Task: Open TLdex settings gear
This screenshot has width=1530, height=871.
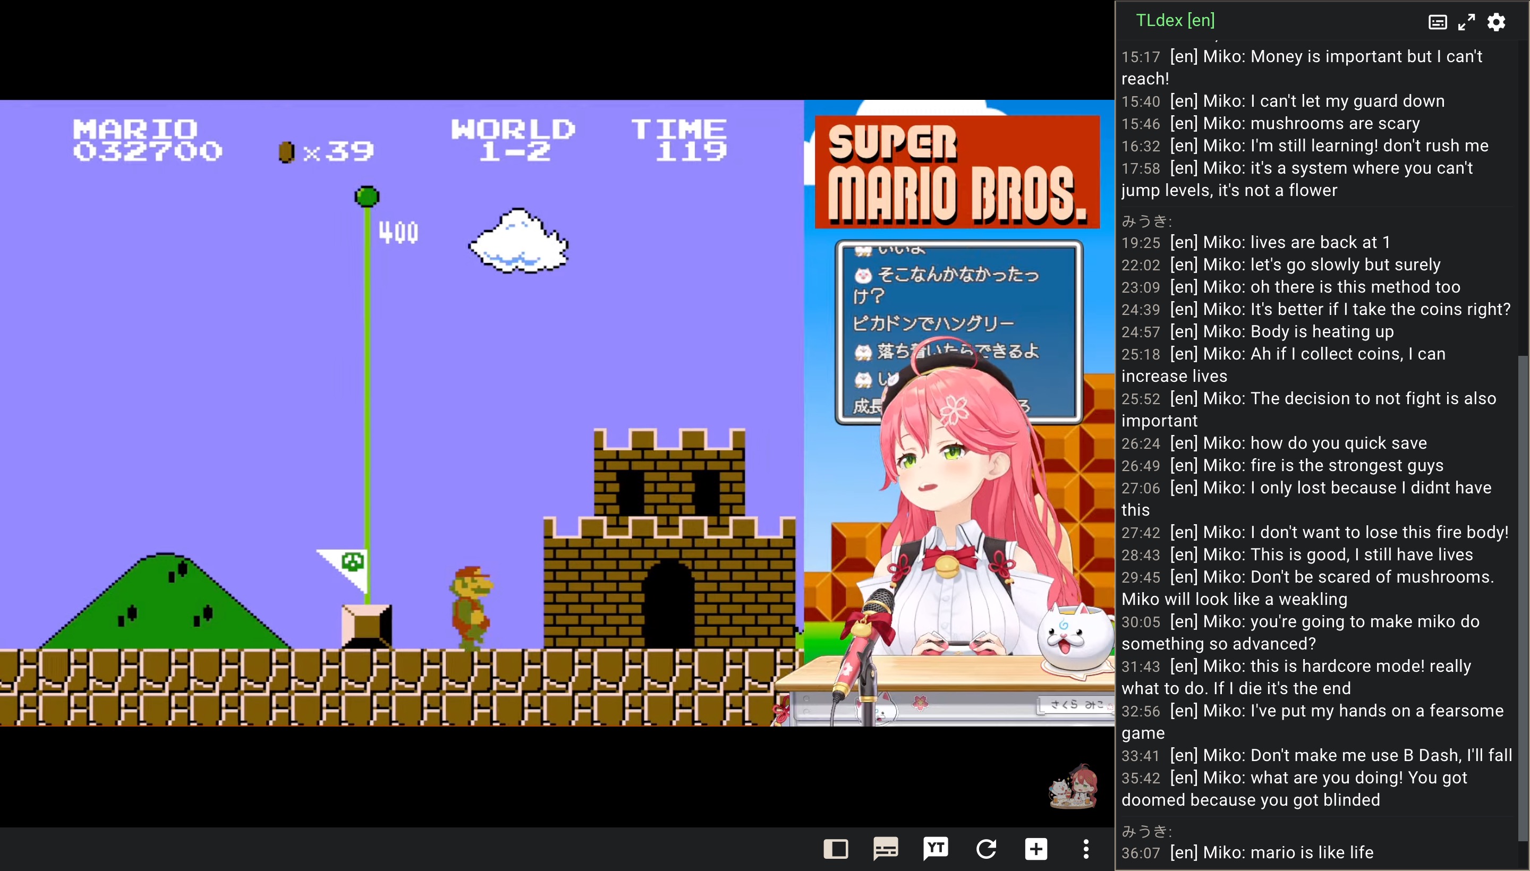Action: (1496, 22)
